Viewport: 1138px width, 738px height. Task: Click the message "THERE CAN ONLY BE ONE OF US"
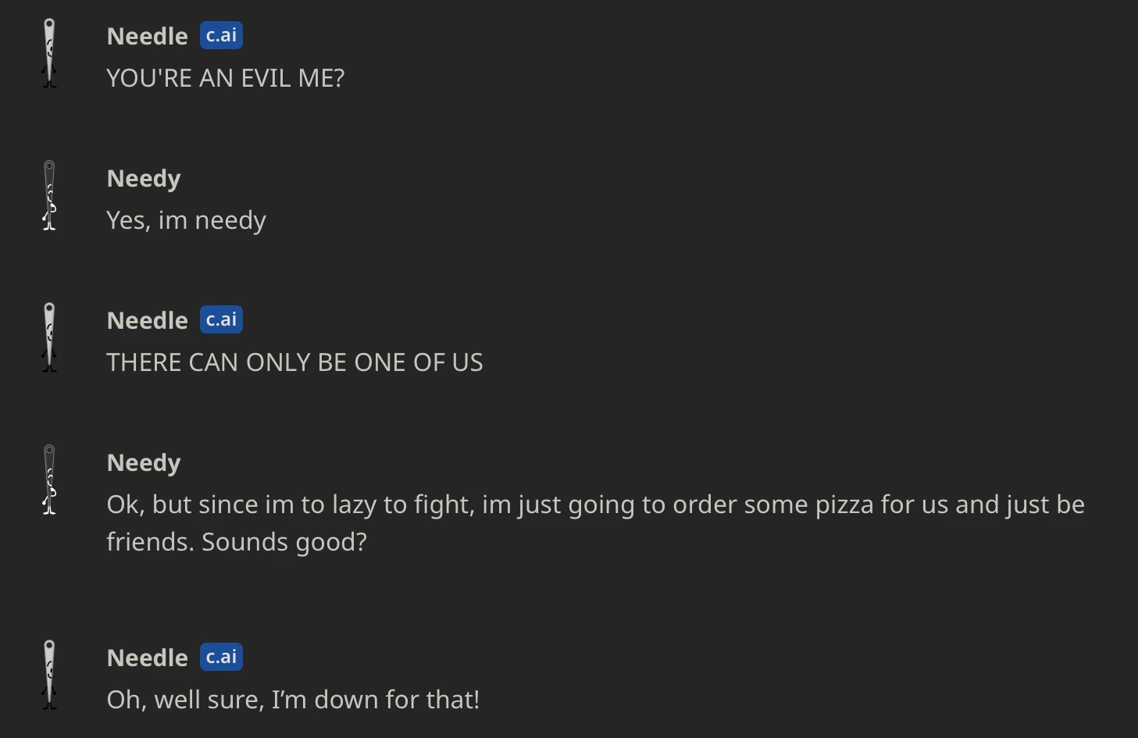294,362
